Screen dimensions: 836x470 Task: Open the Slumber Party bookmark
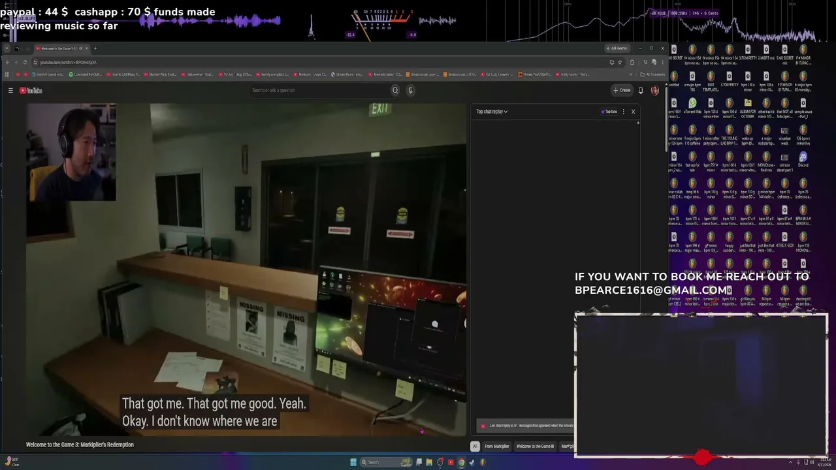pos(161,74)
